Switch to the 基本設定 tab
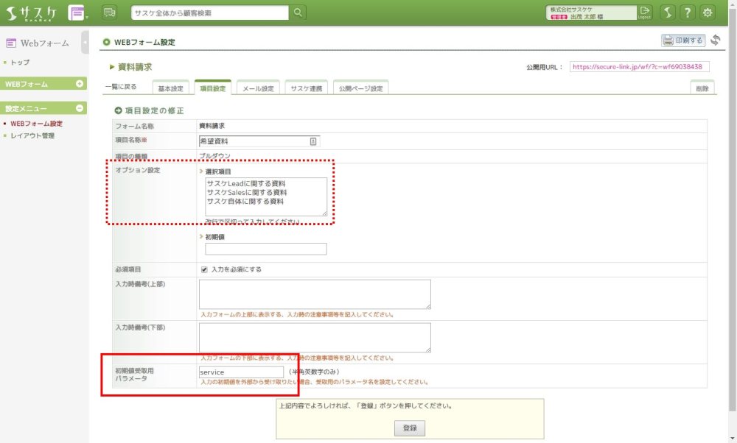This screenshot has width=737, height=443. (x=171, y=89)
